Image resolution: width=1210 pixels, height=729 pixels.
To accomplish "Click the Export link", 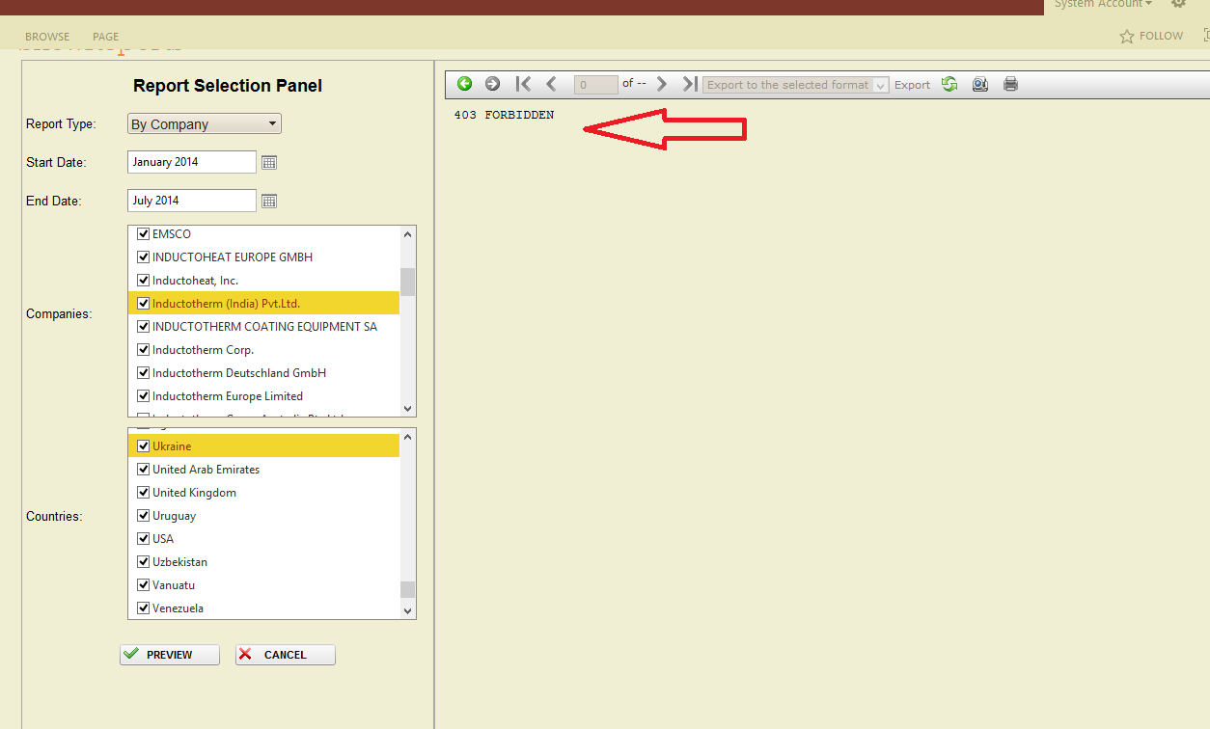I will click(912, 85).
